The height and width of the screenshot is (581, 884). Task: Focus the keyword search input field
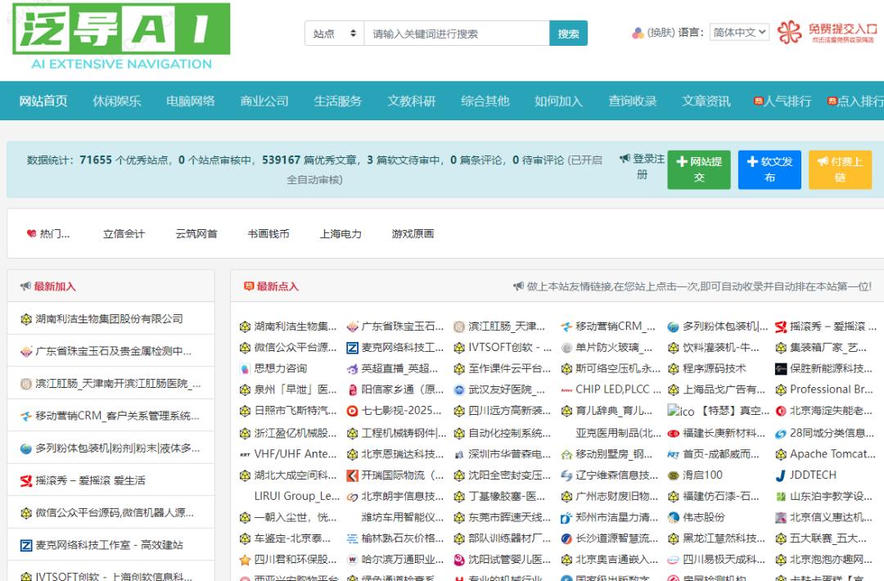pyautogui.click(x=456, y=34)
